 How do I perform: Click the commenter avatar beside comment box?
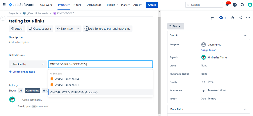(12, 100)
